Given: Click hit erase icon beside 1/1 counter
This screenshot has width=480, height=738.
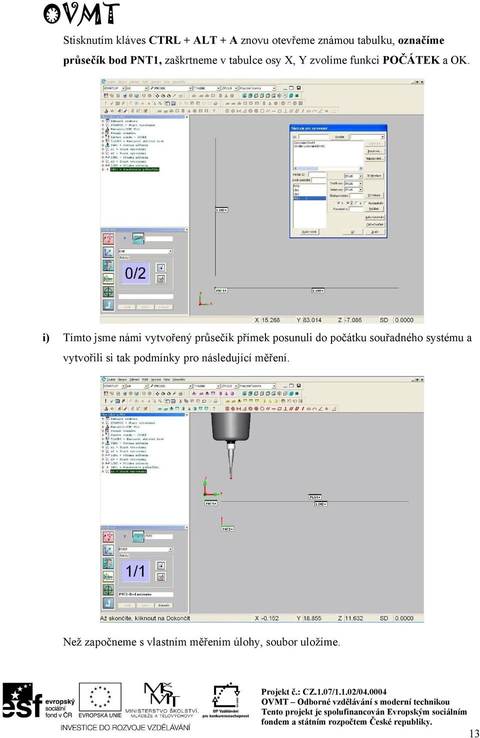Looking at the screenshot, I should click(x=161, y=577).
